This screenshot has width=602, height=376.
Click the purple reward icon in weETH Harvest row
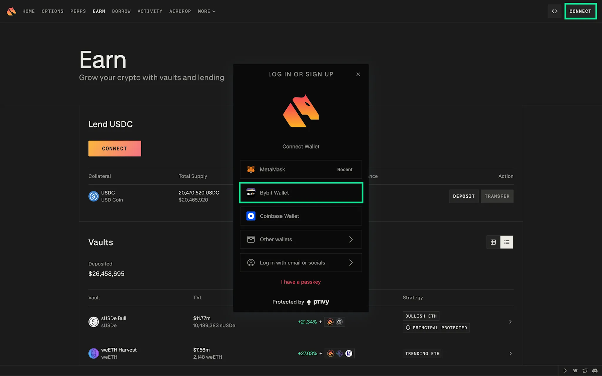pyautogui.click(x=340, y=353)
